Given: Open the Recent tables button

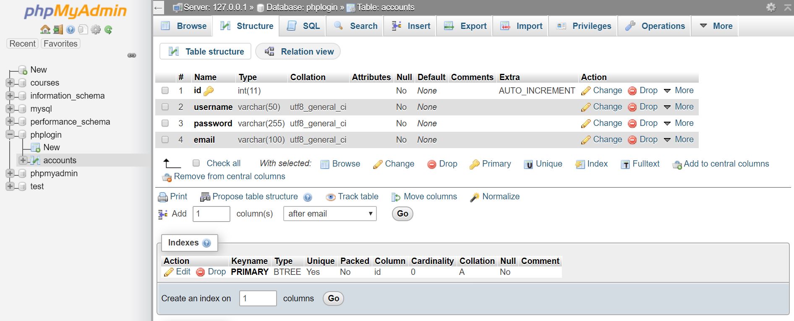Looking at the screenshot, I should [x=23, y=44].
